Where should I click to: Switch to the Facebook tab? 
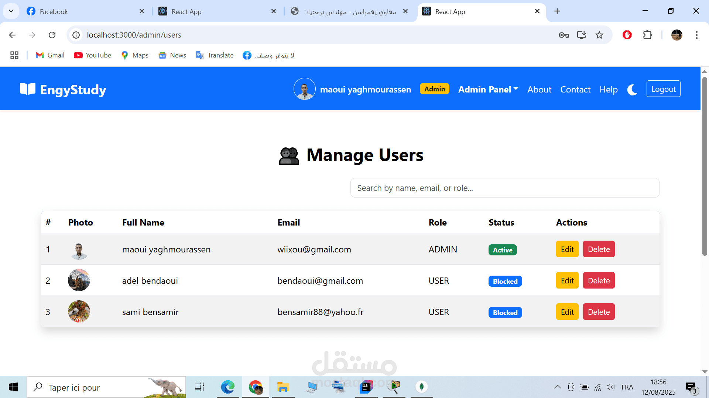[x=54, y=11]
